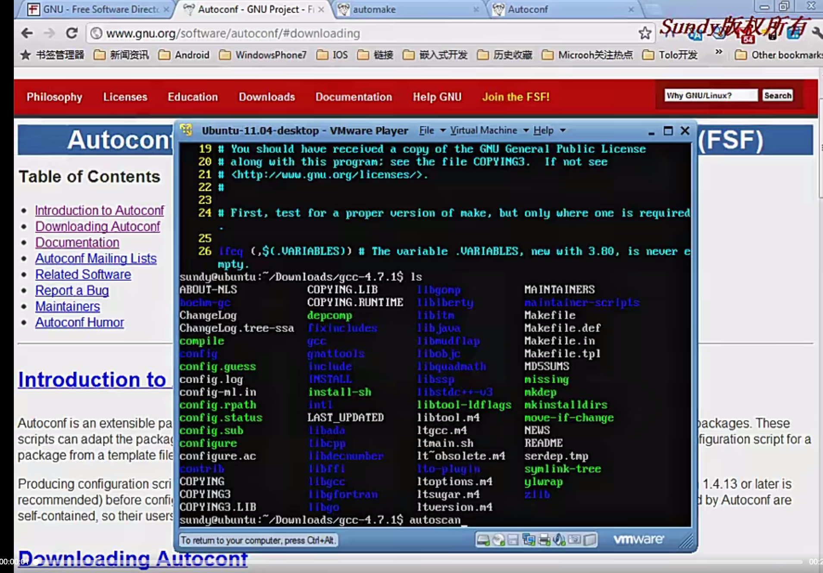Open the Help GNU navigation item
Image resolution: width=823 pixels, height=573 pixels.
click(x=437, y=97)
